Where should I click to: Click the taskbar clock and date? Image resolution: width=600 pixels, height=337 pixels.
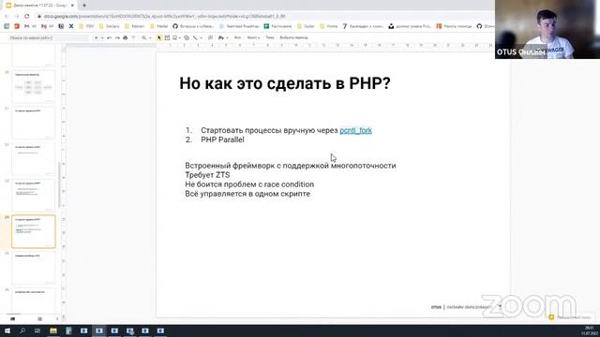click(590, 330)
